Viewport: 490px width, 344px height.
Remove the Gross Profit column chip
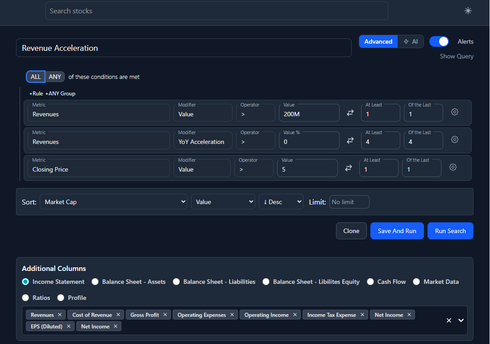click(x=165, y=315)
